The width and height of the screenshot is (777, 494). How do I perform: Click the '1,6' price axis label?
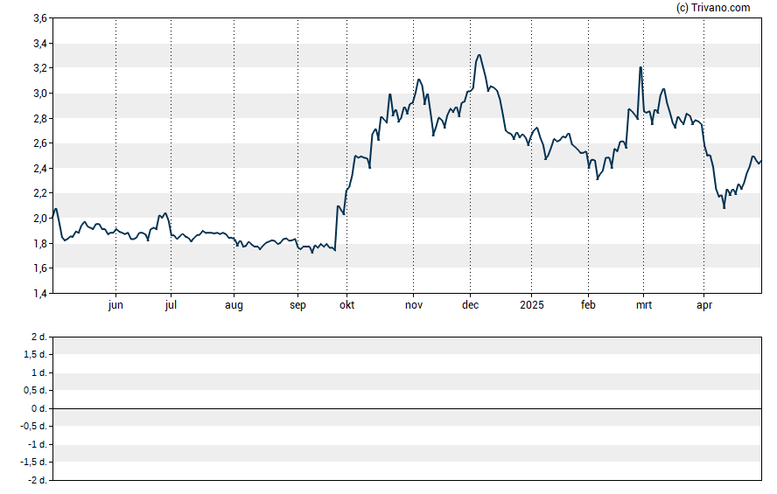pos(40,268)
